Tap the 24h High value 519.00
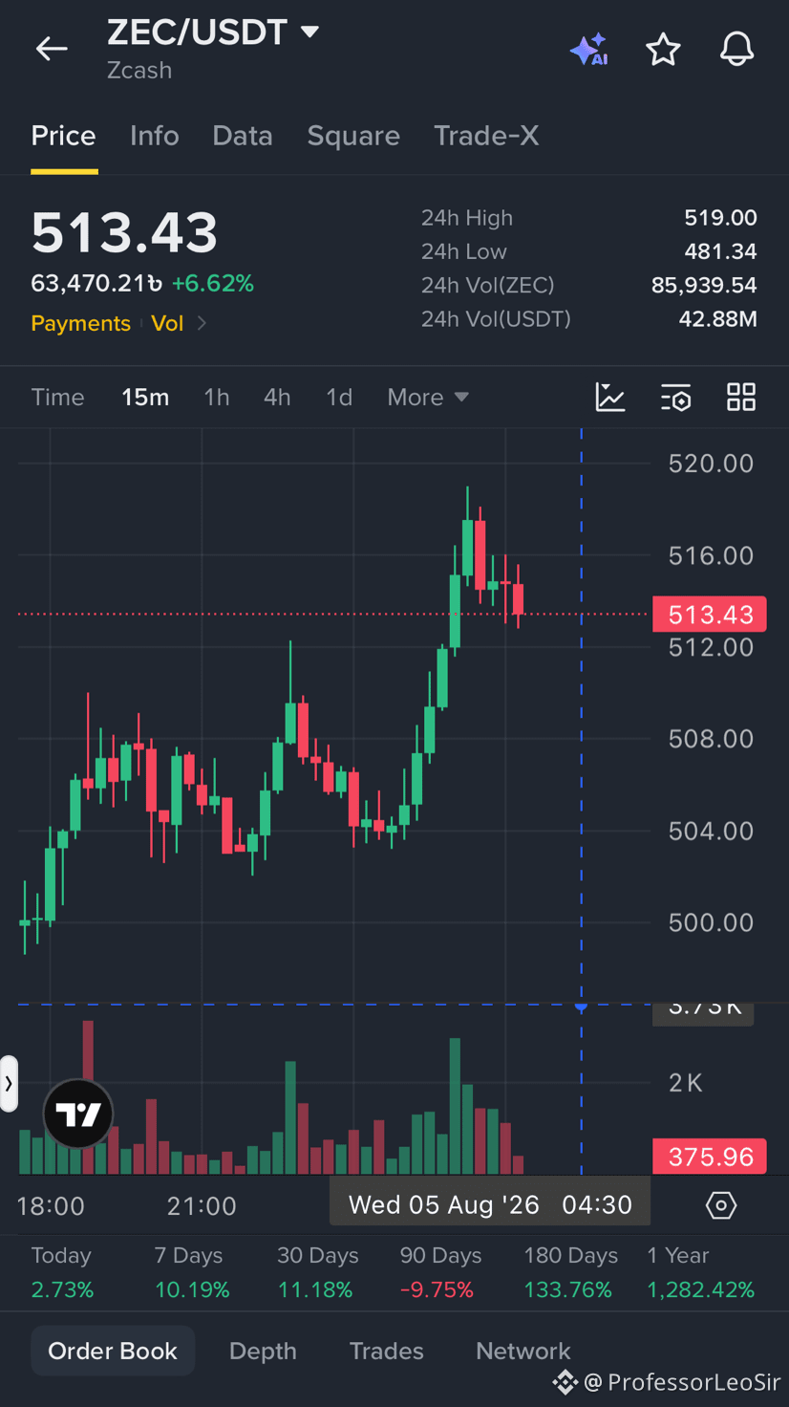 720,218
